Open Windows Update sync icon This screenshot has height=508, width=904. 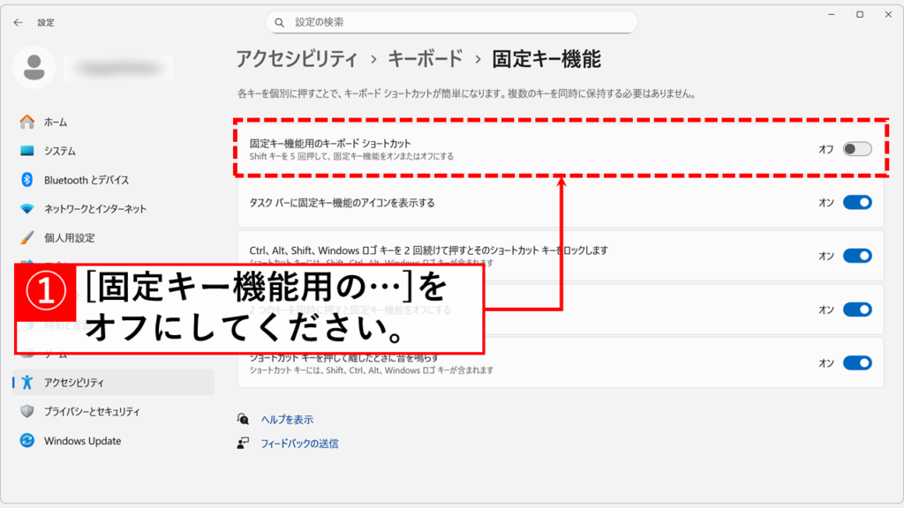(x=26, y=441)
